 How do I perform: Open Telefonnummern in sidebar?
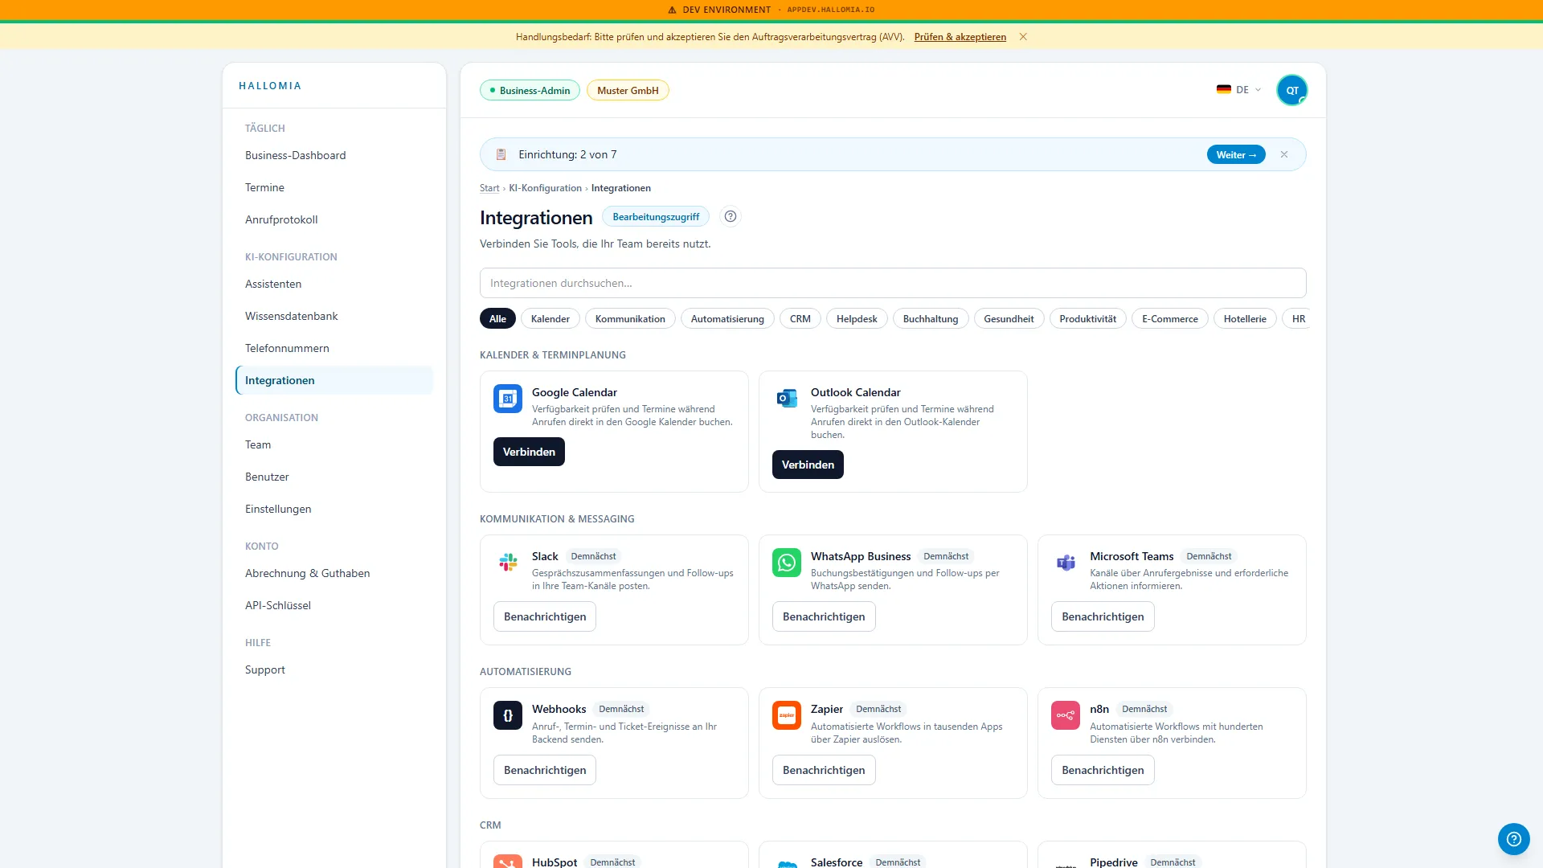point(334,348)
